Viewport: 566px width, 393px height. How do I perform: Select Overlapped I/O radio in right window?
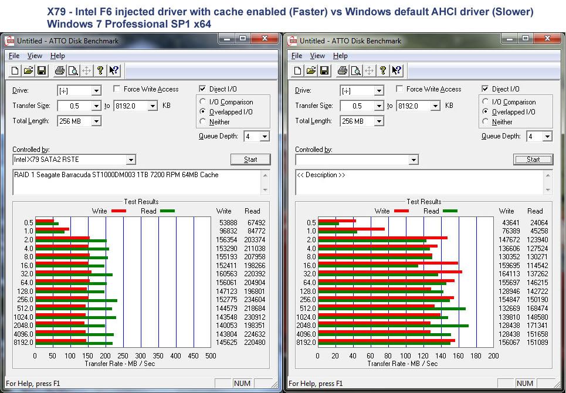(485, 111)
